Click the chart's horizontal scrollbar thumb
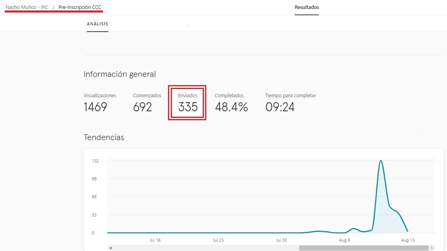The height and width of the screenshot is (251, 447). [363, 248]
